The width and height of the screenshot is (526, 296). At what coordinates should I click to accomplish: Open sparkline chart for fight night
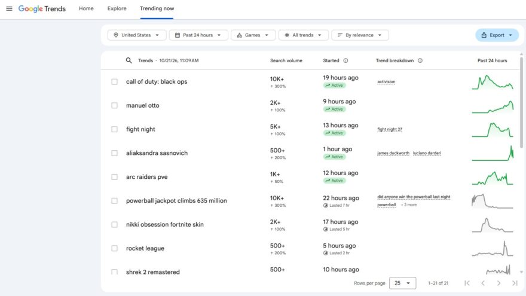click(x=493, y=130)
